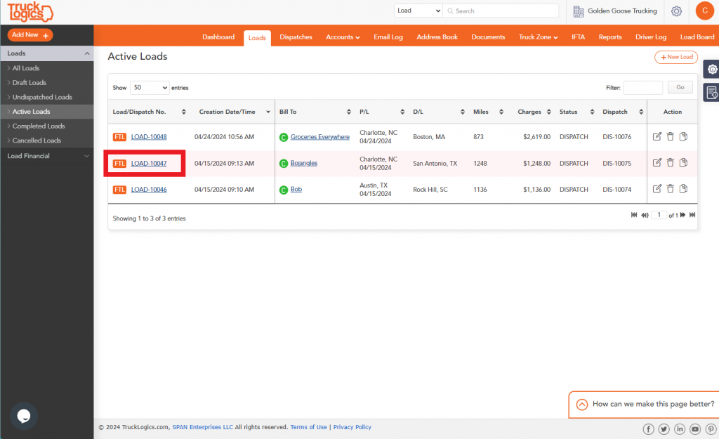Click the page number input field
719x439 pixels.
(659, 215)
